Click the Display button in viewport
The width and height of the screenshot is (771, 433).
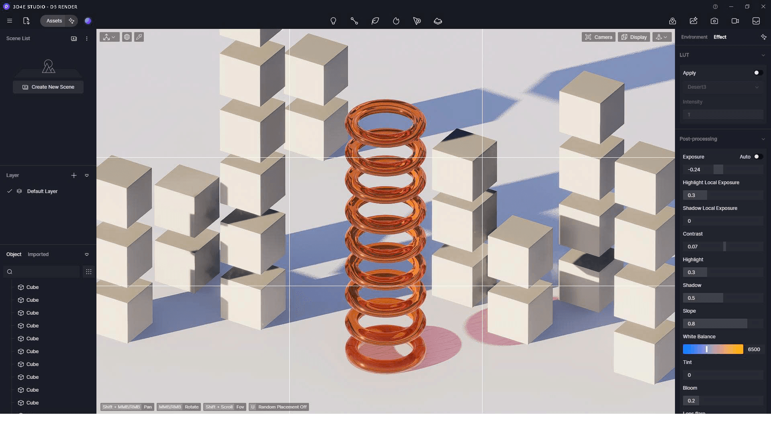[634, 37]
